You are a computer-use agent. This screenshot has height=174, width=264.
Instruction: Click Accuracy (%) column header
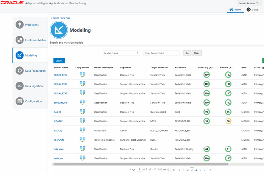point(205,68)
